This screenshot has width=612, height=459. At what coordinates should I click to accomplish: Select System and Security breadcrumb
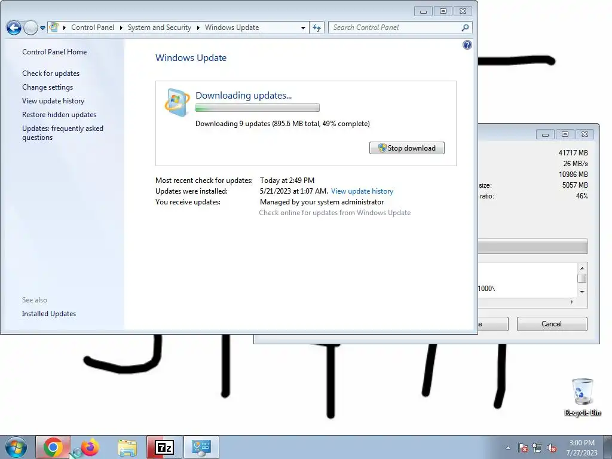click(x=159, y=27)
